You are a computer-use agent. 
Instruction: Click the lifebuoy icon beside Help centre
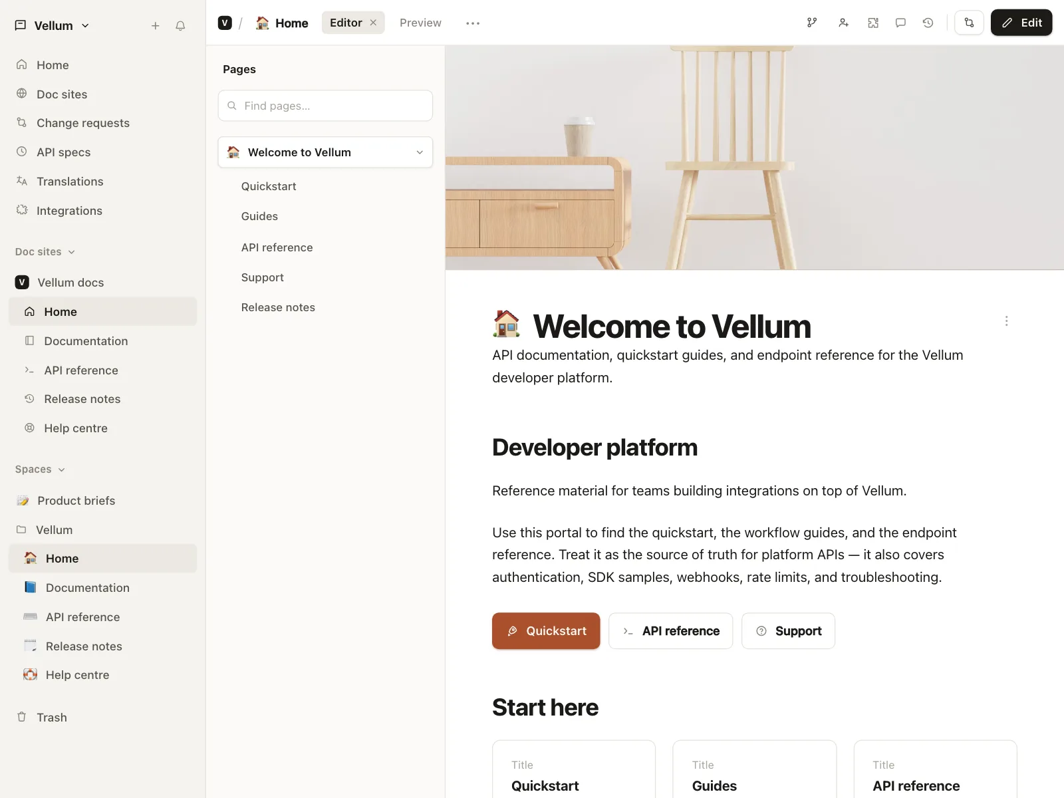[x=31, y=674]
